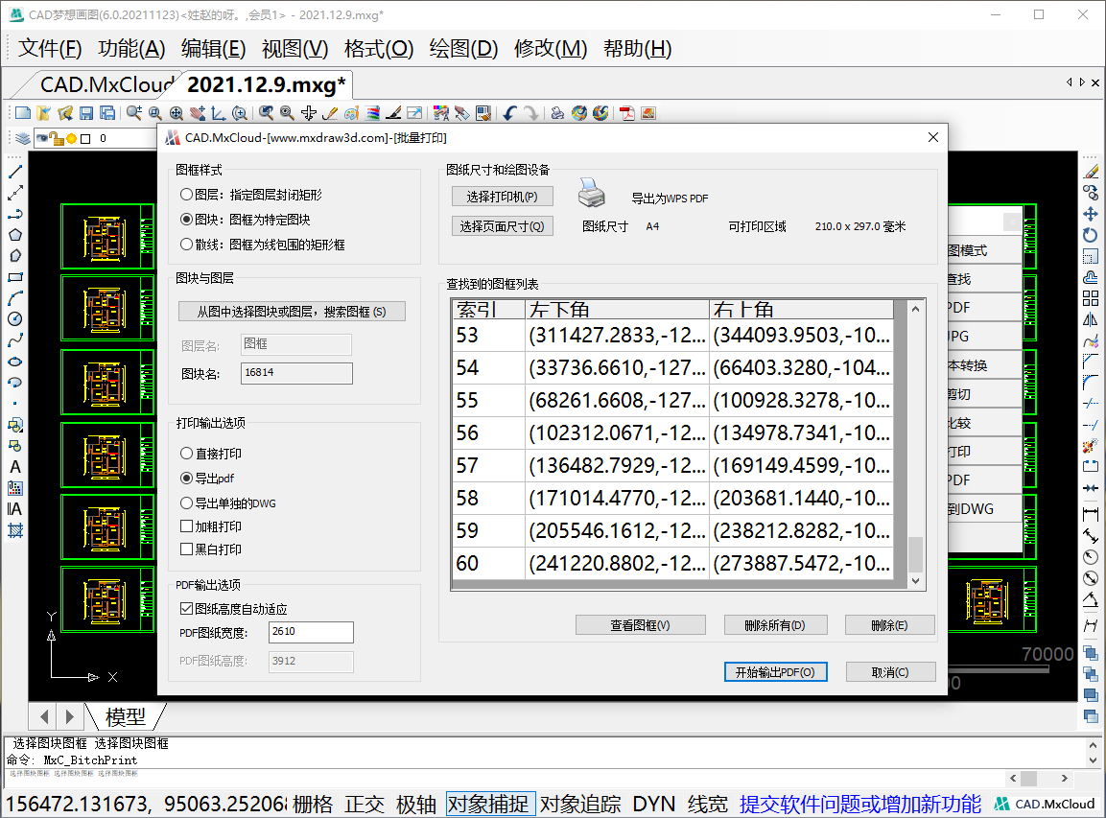Select the Mirror tool in right toolbar
1106x818 pixels.
click(1091, 319)
